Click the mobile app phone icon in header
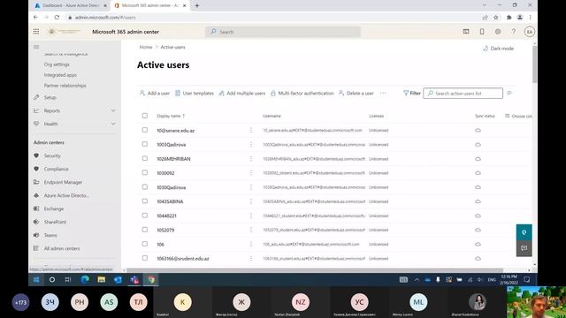566x318 pixels. coord(482,32)
